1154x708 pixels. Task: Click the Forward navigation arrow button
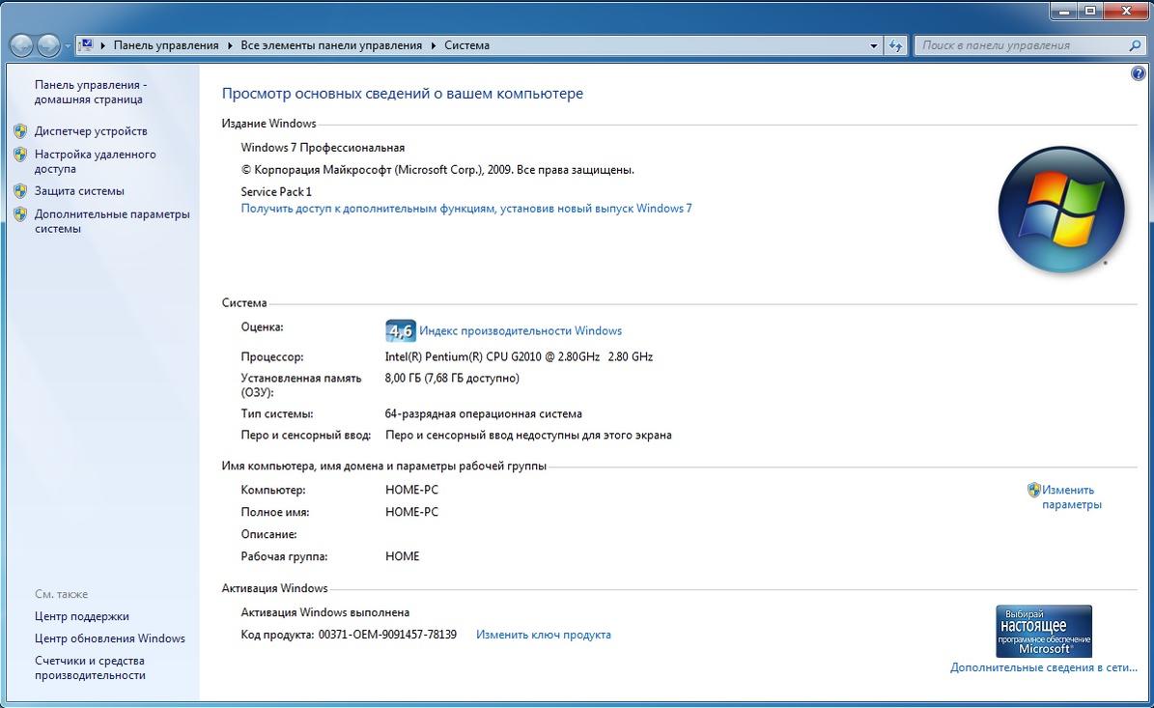[48, 45]
